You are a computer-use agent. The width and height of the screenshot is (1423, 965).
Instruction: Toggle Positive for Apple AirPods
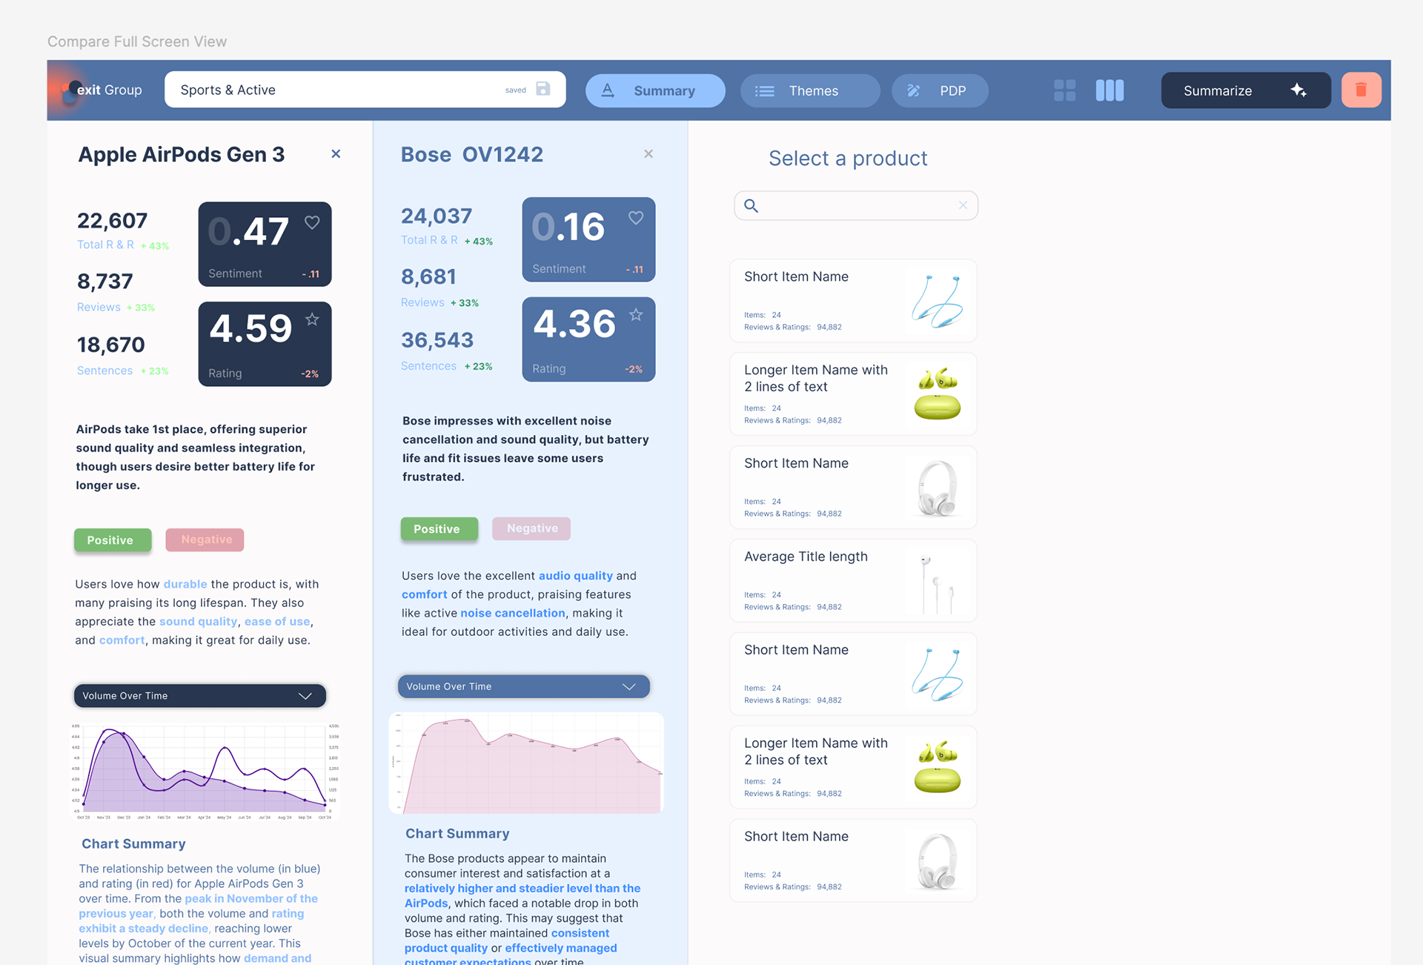113,540
